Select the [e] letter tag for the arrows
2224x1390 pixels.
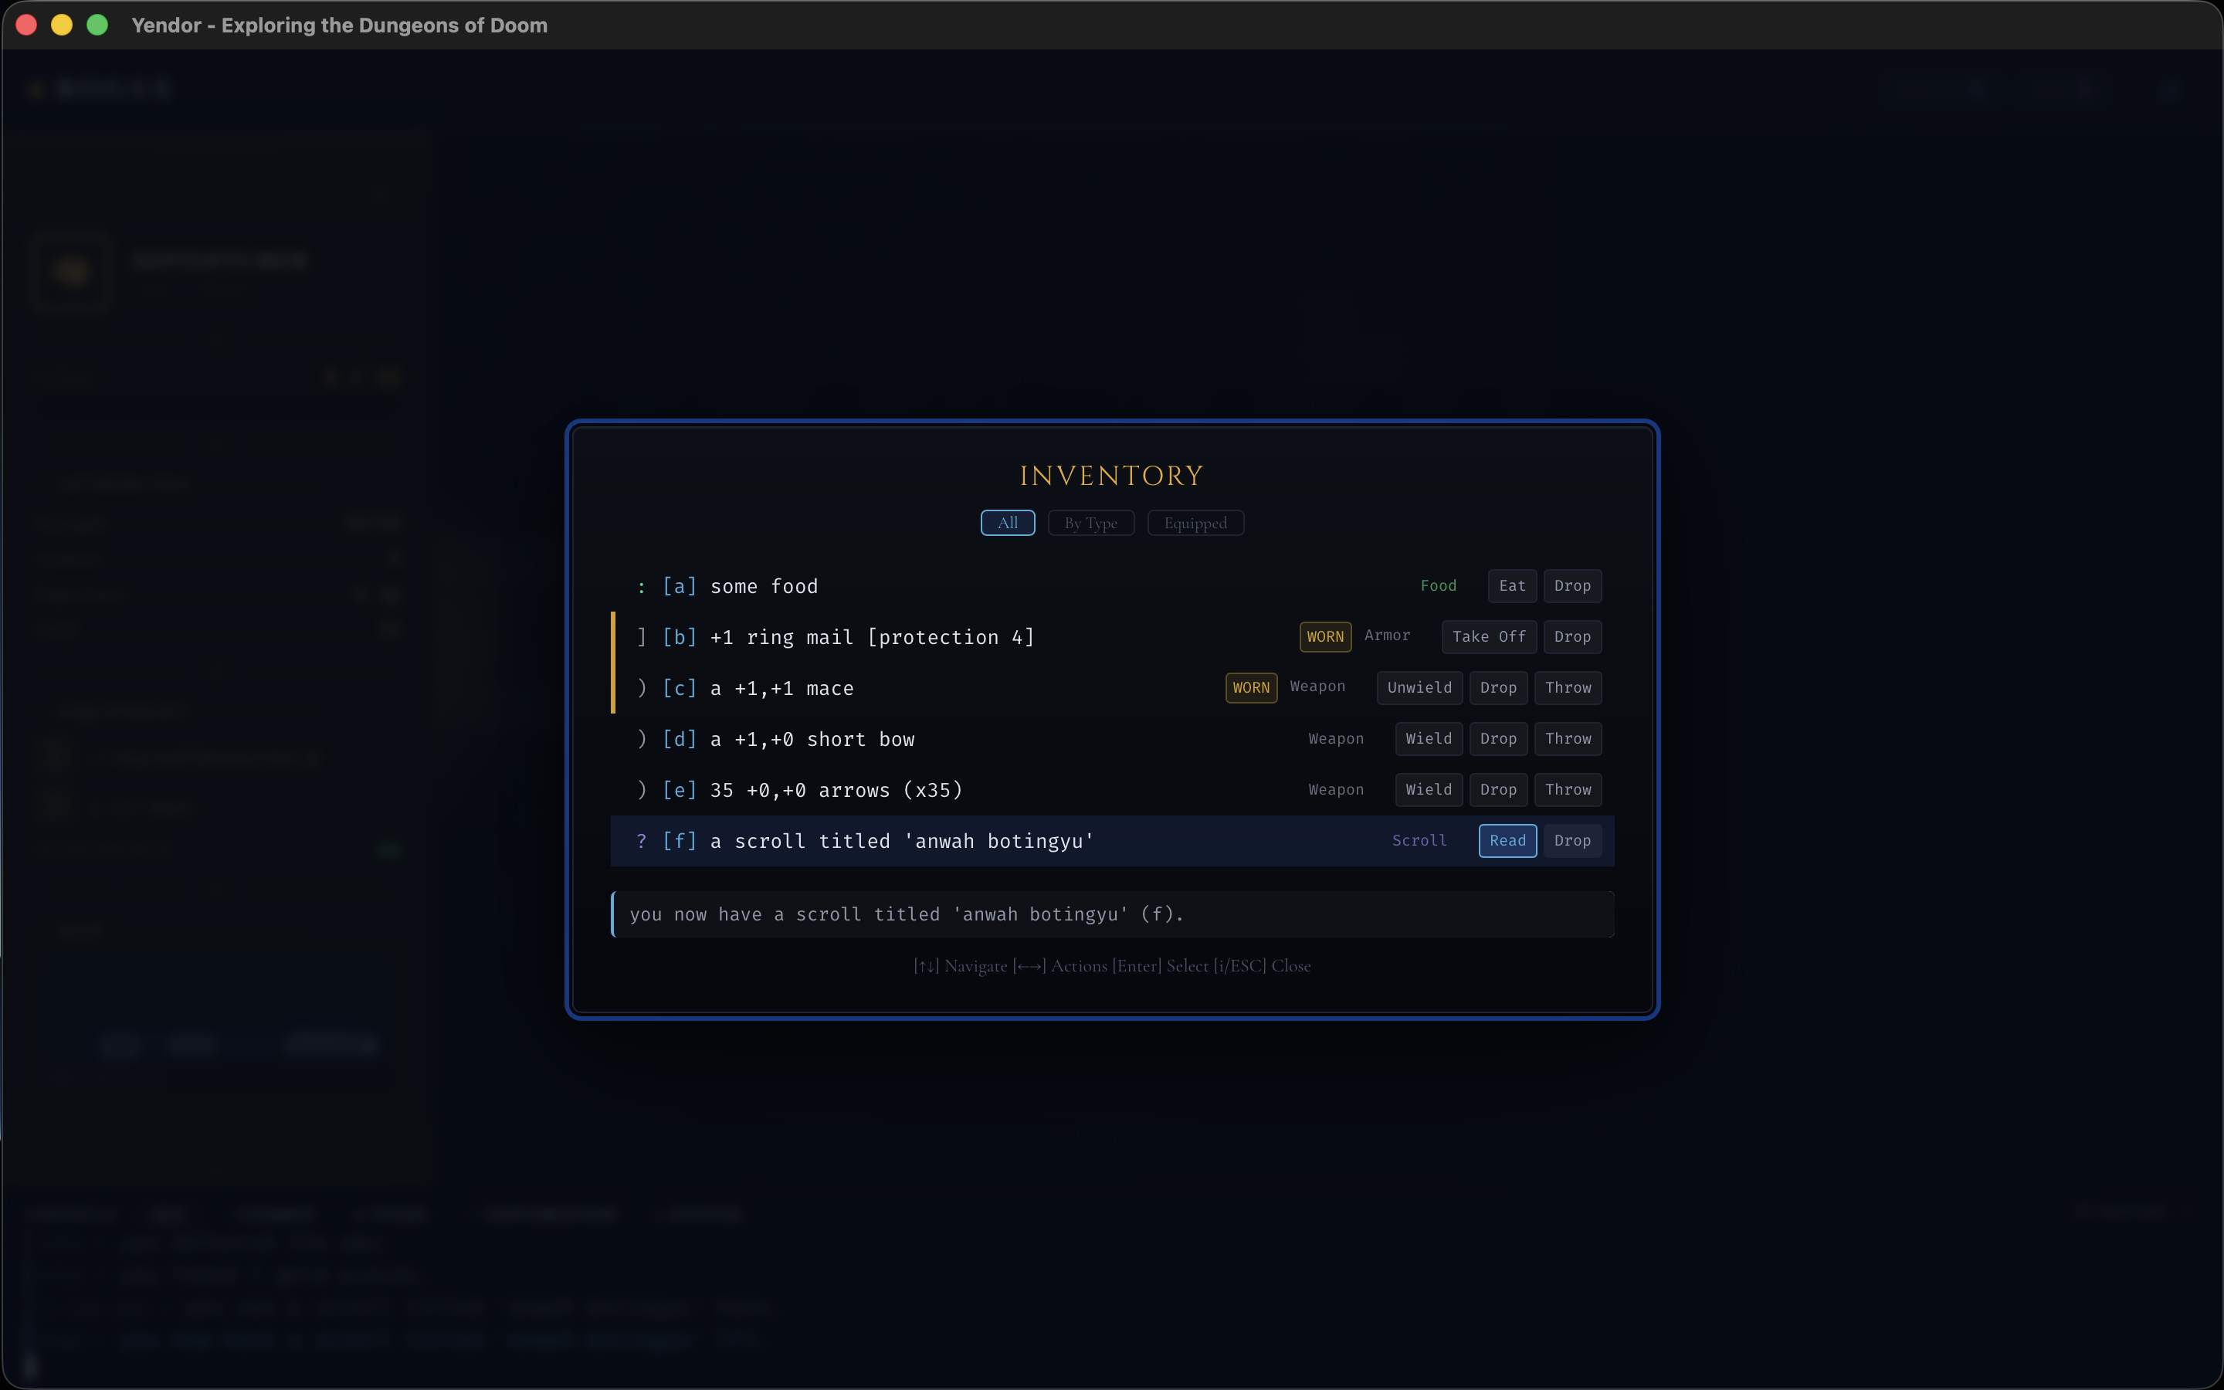coord(679,788)
